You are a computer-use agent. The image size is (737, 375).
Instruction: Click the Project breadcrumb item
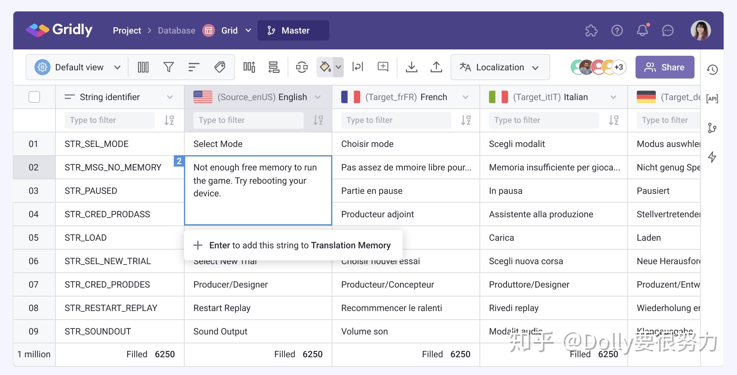(x=127, y=30)
